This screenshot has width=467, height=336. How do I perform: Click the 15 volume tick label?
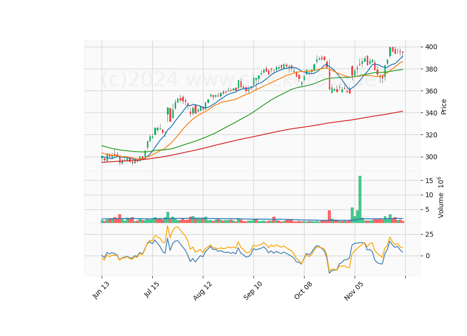coord(429,181)
